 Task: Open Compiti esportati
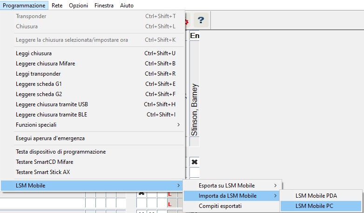tap(220, 206)
